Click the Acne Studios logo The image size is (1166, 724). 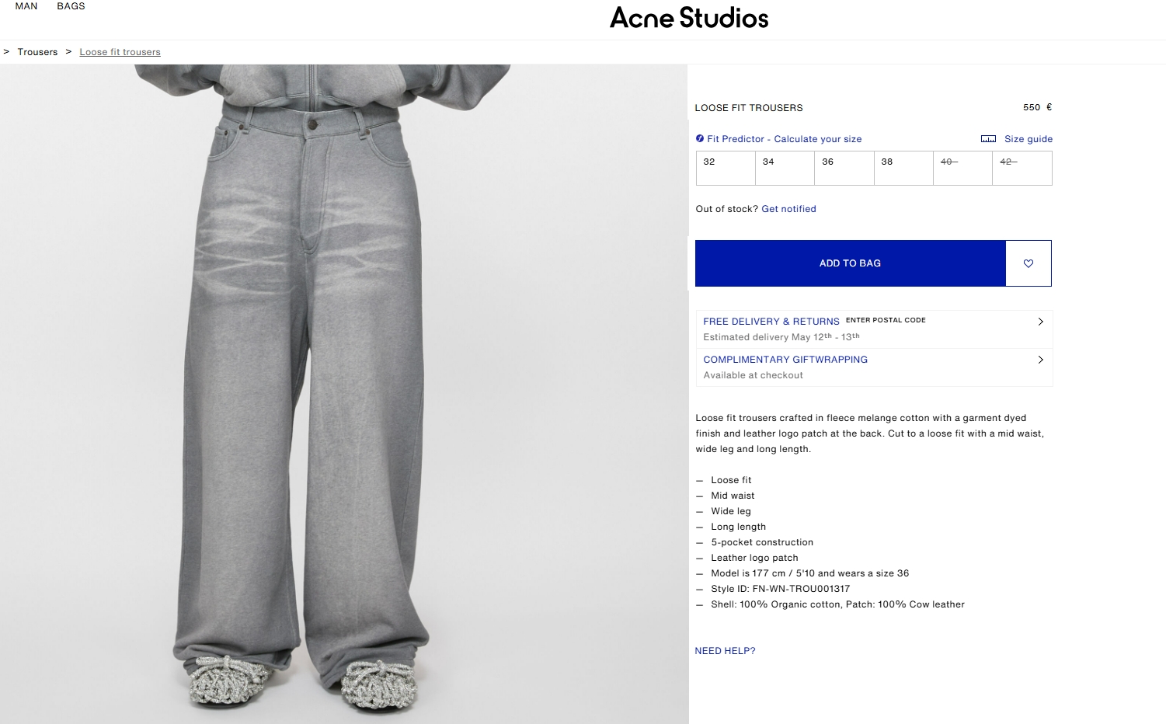[689, 18]
